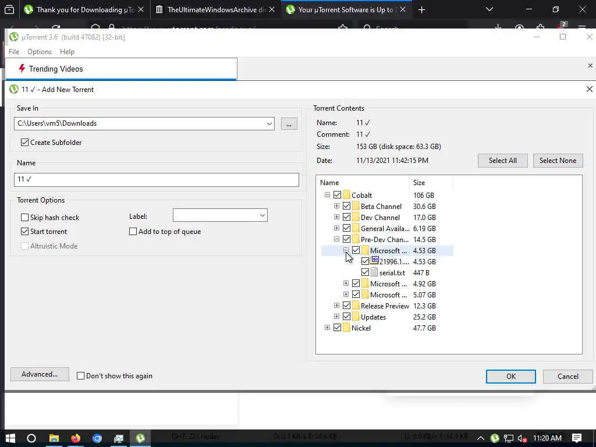Toggle the Create Subfolder checkbox
596x447 pixels.
click(x=24, y=142)
